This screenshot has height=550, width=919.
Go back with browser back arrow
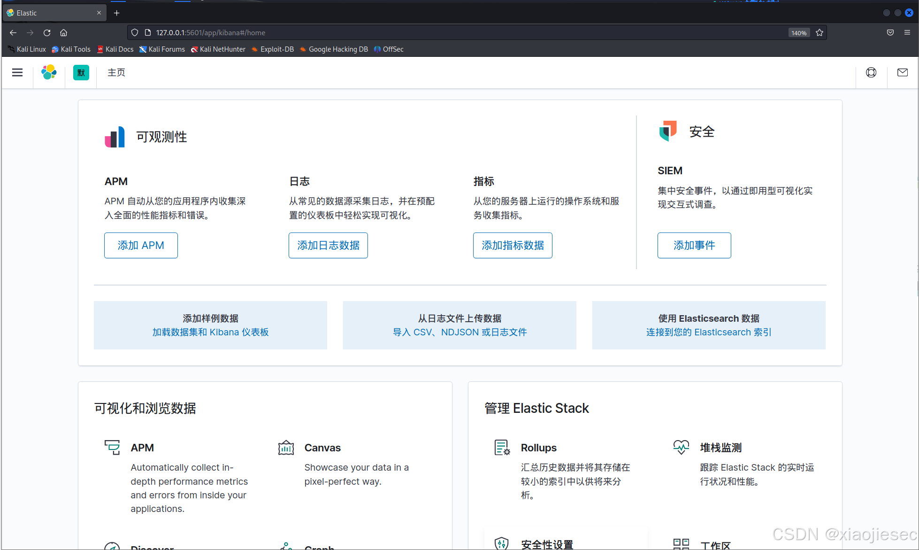coord(13,32)
